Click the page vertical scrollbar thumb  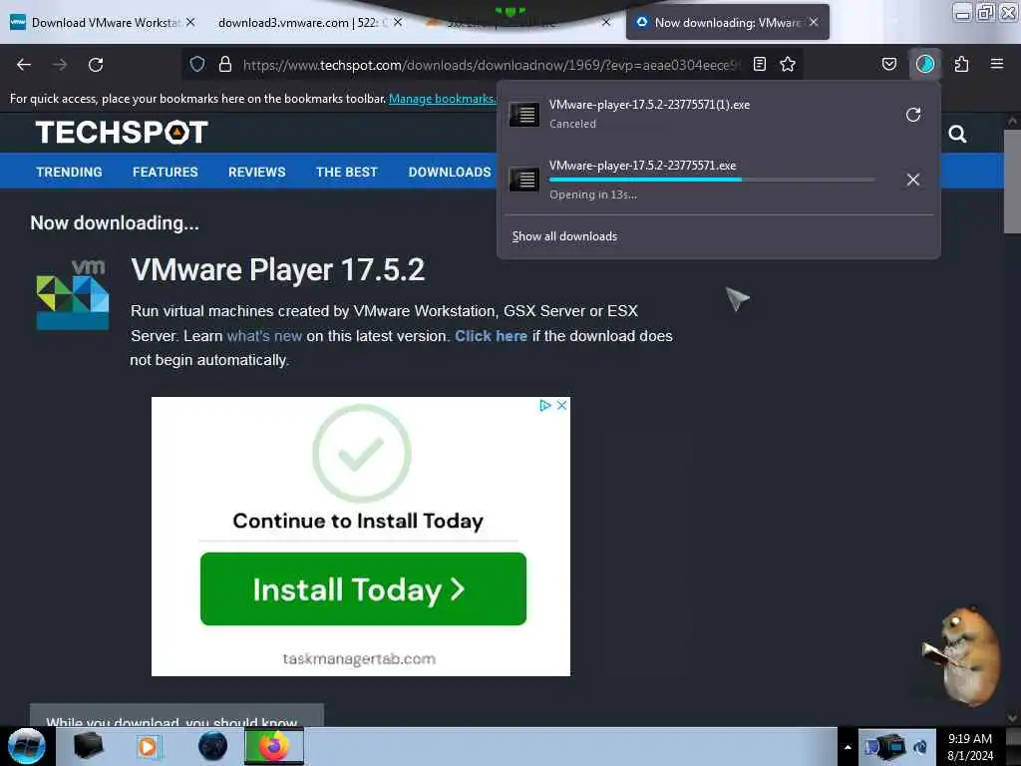coord(1012,182)
